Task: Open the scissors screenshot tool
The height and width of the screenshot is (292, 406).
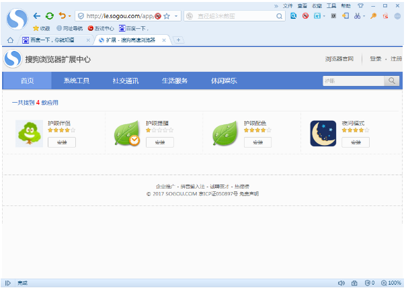Action: click(x=358, y=16)
